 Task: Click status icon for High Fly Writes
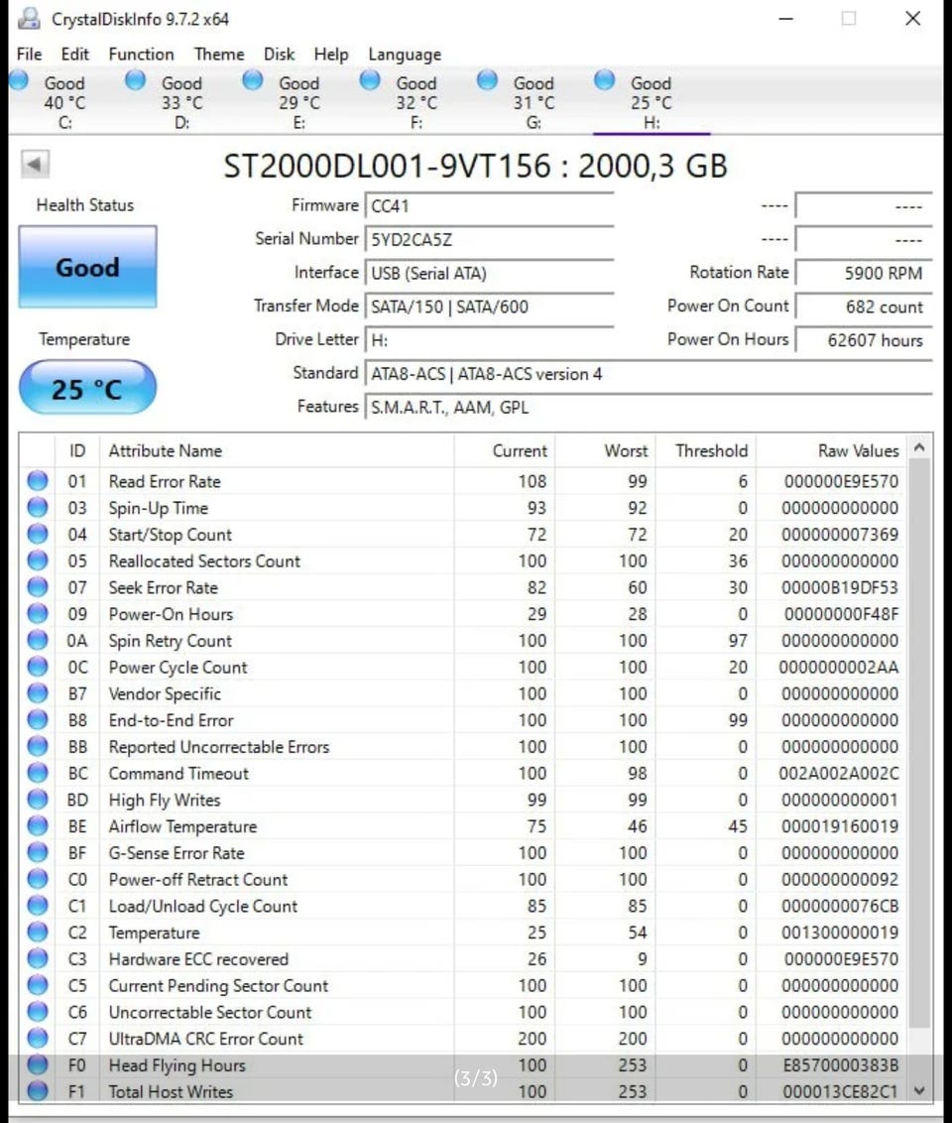click(x=38, y=799)
